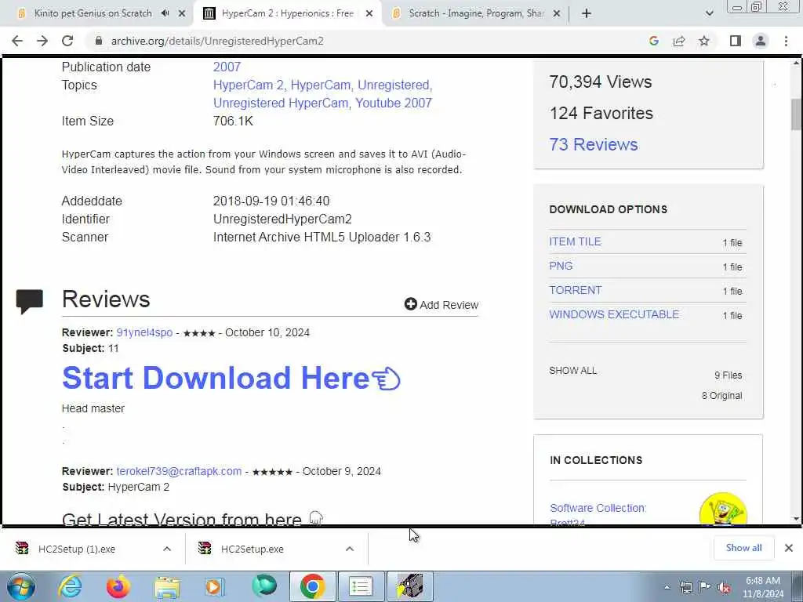803x602 pixels.
Task: Open Windows Media Player from taskbar
Action: (215, 586)
